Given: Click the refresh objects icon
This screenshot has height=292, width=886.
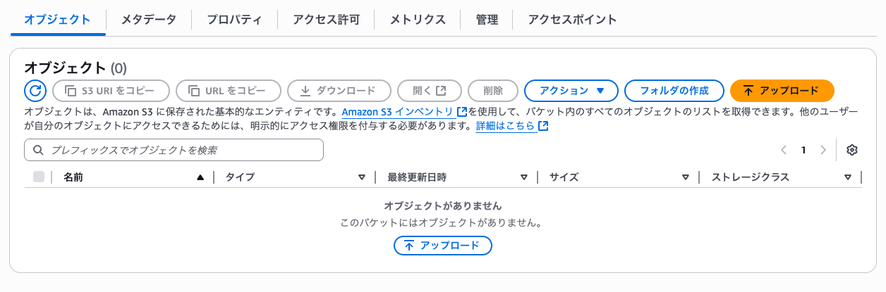Looking at the screenshot, I should [35, 91].
